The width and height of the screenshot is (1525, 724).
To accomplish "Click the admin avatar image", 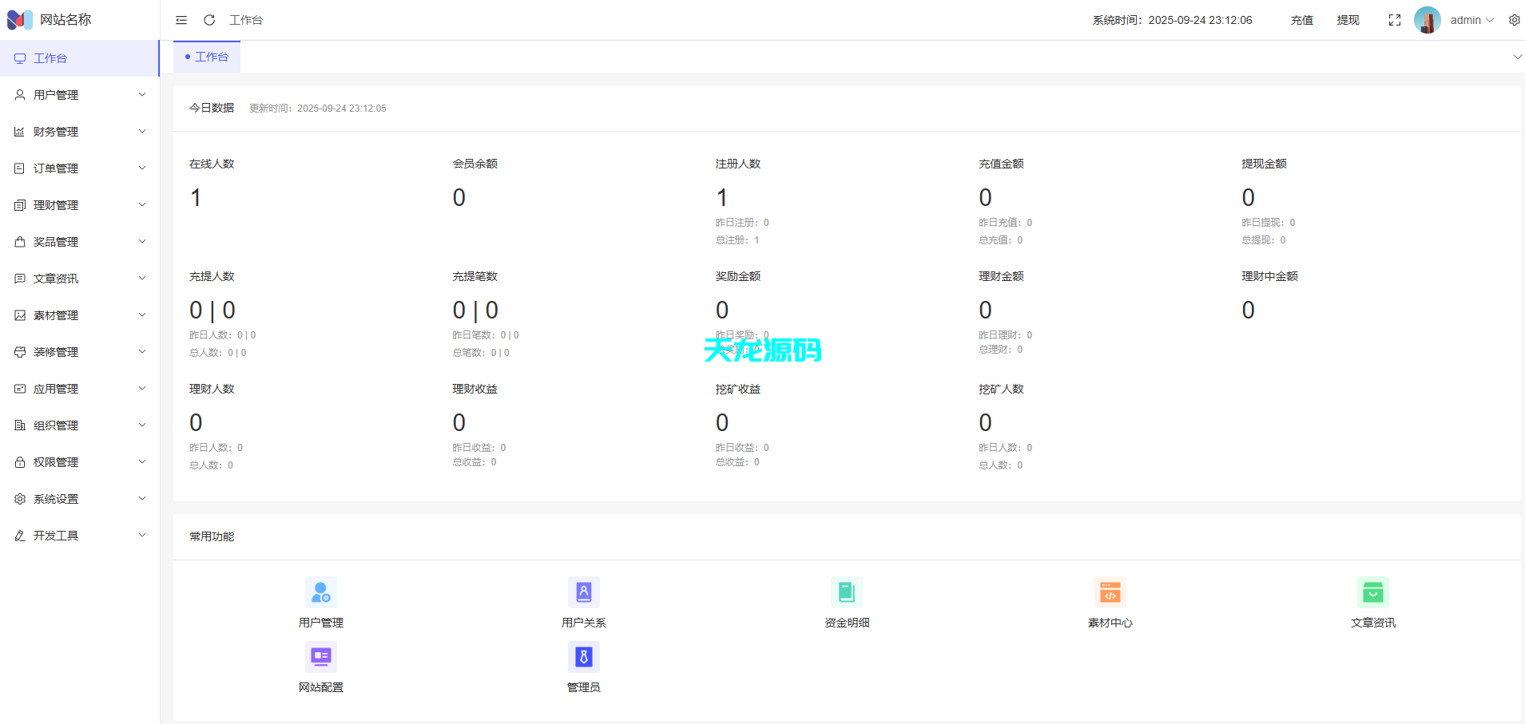I will tap(1426, 19).
